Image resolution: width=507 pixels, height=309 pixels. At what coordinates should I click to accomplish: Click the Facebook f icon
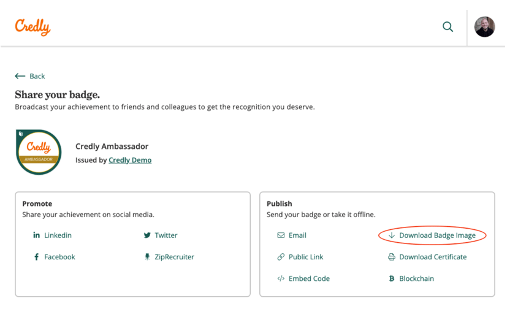[37, 257]
